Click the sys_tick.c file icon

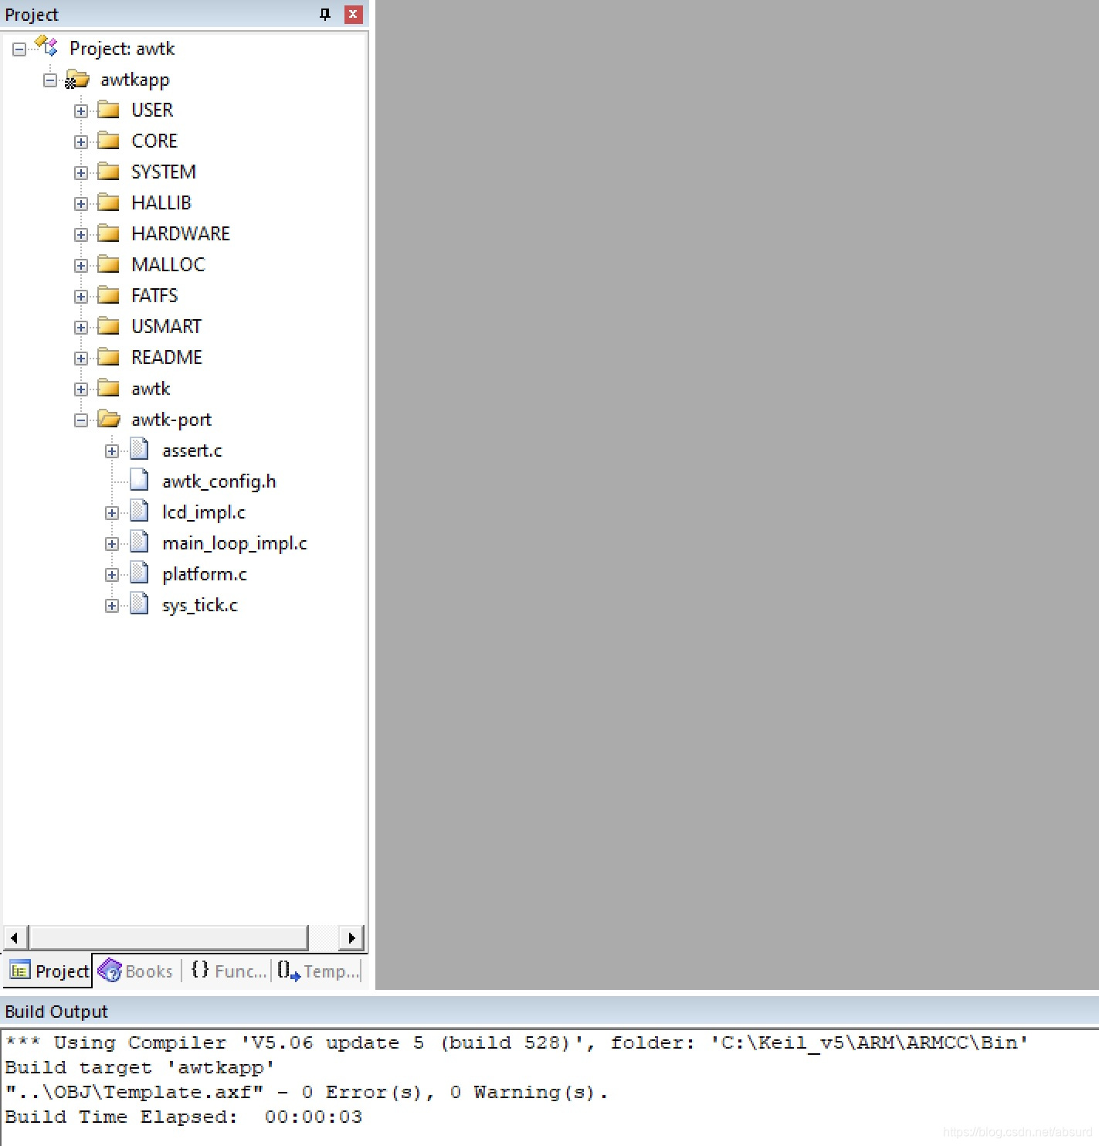point(140,604)
